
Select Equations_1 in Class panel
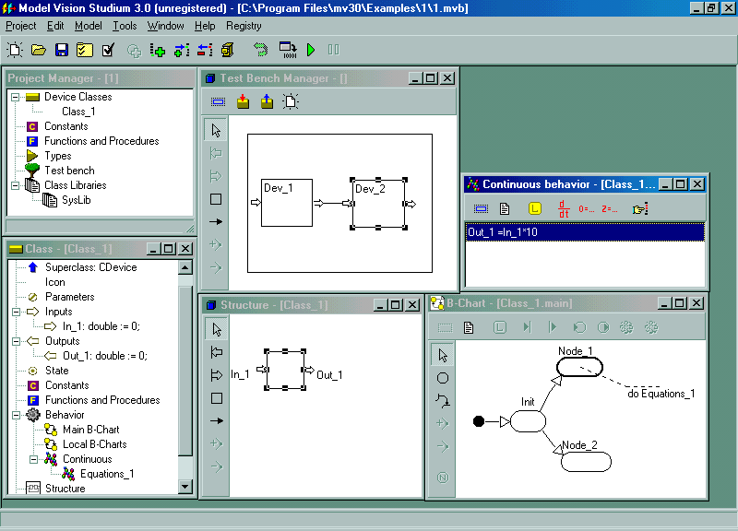tap(107, 474)
